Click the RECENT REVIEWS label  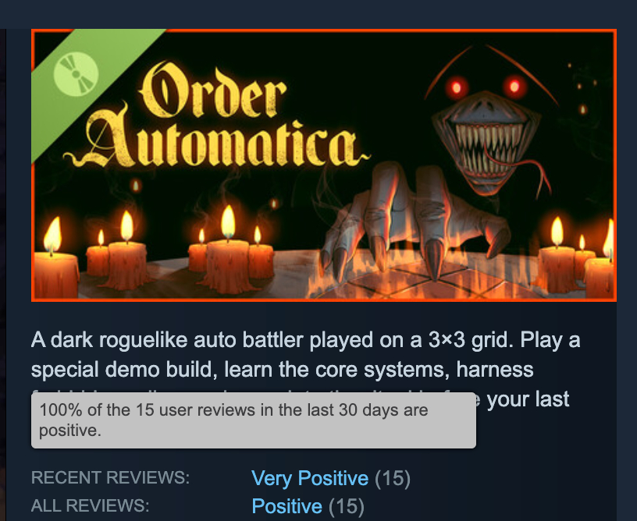pyautogui.click(x=111, y=477)
